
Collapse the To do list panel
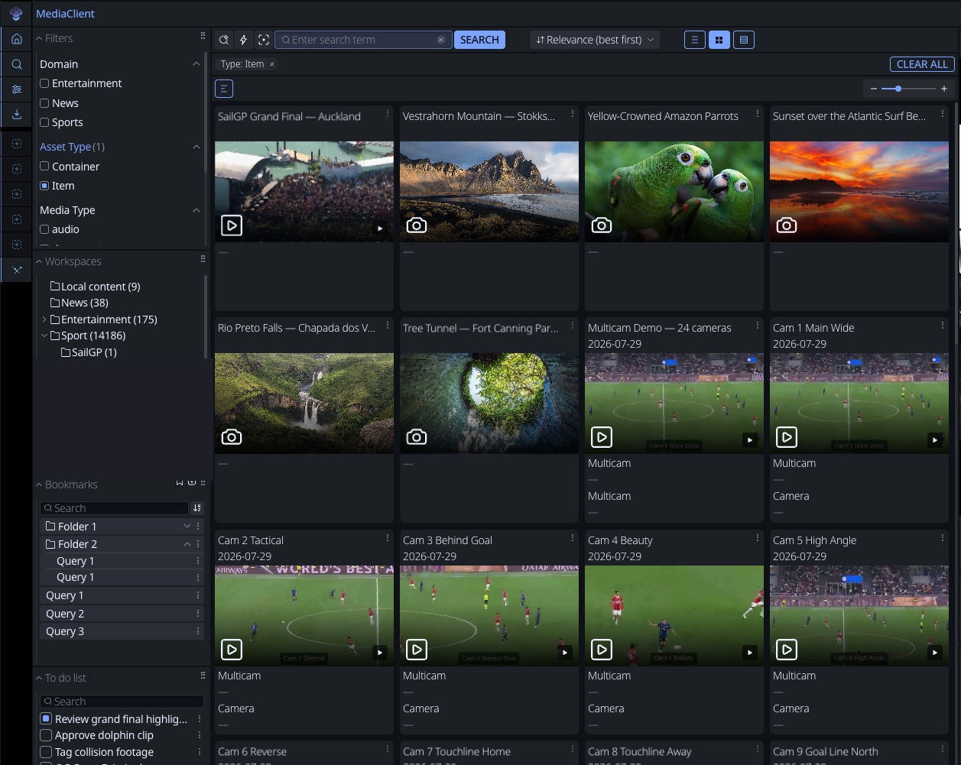point(39,678)
